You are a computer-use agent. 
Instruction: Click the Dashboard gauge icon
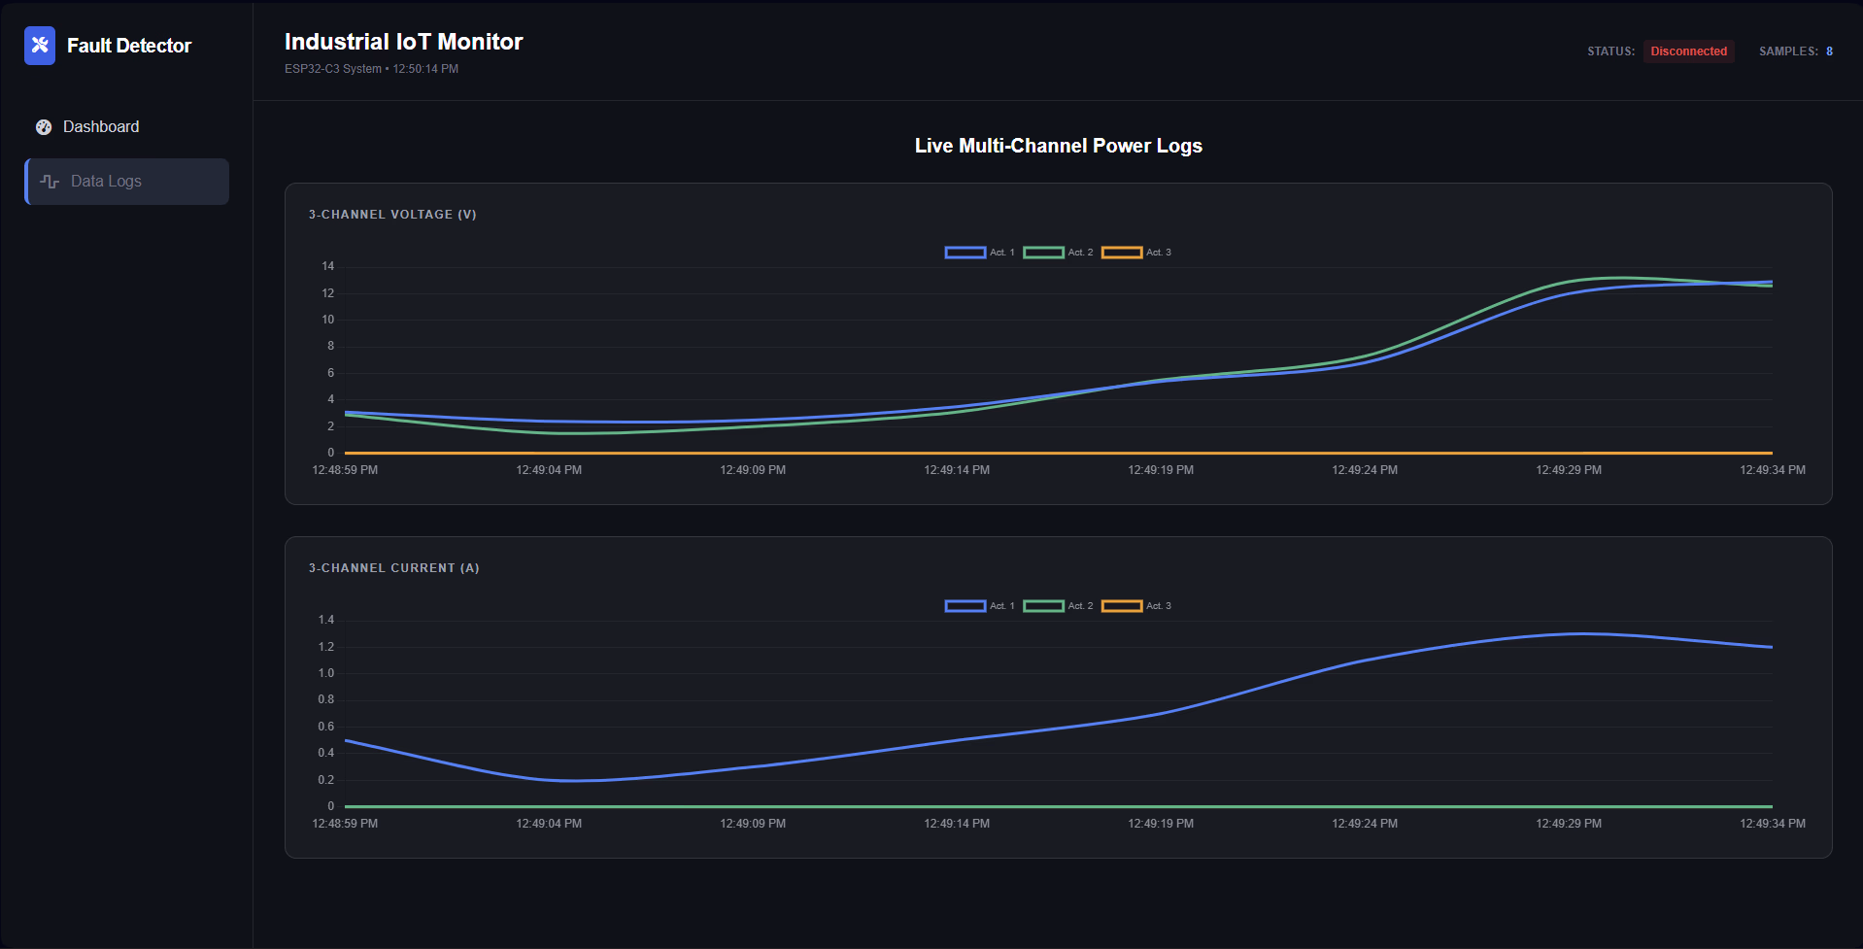click(x=44, y=127)
